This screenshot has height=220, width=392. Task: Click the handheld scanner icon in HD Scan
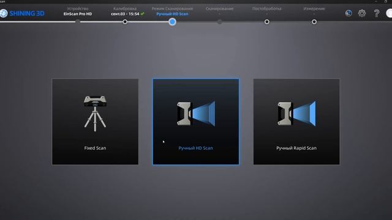click(196, 114)
